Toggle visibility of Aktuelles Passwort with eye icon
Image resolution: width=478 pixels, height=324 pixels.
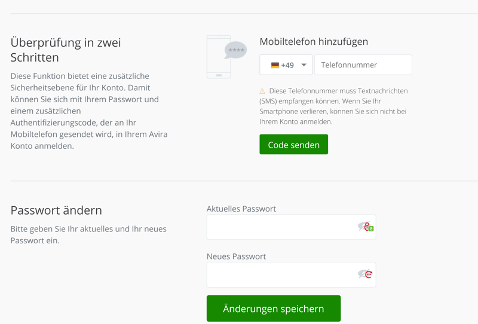point(361,226)
